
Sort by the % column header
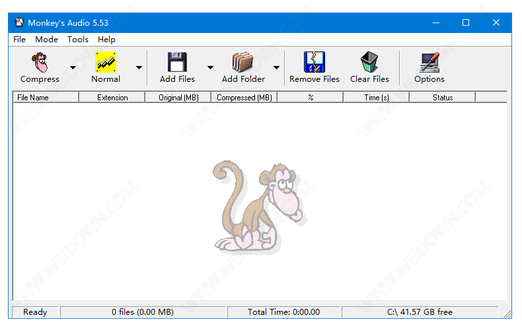pyautogui.click(x=311, y=98)
